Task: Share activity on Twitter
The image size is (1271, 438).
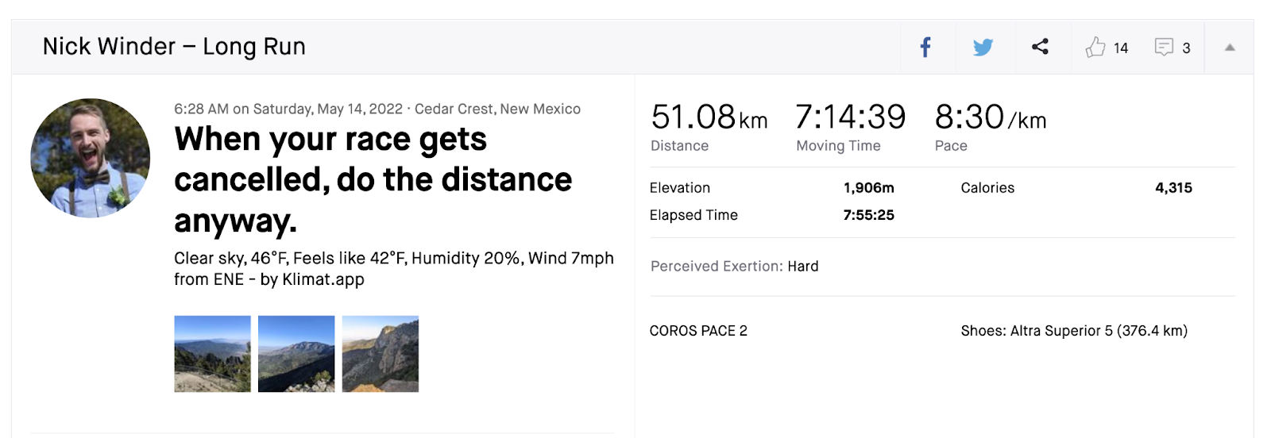Action: tap(983, 48)
